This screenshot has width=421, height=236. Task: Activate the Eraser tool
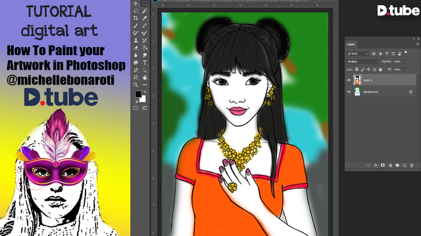click(136, 48)
